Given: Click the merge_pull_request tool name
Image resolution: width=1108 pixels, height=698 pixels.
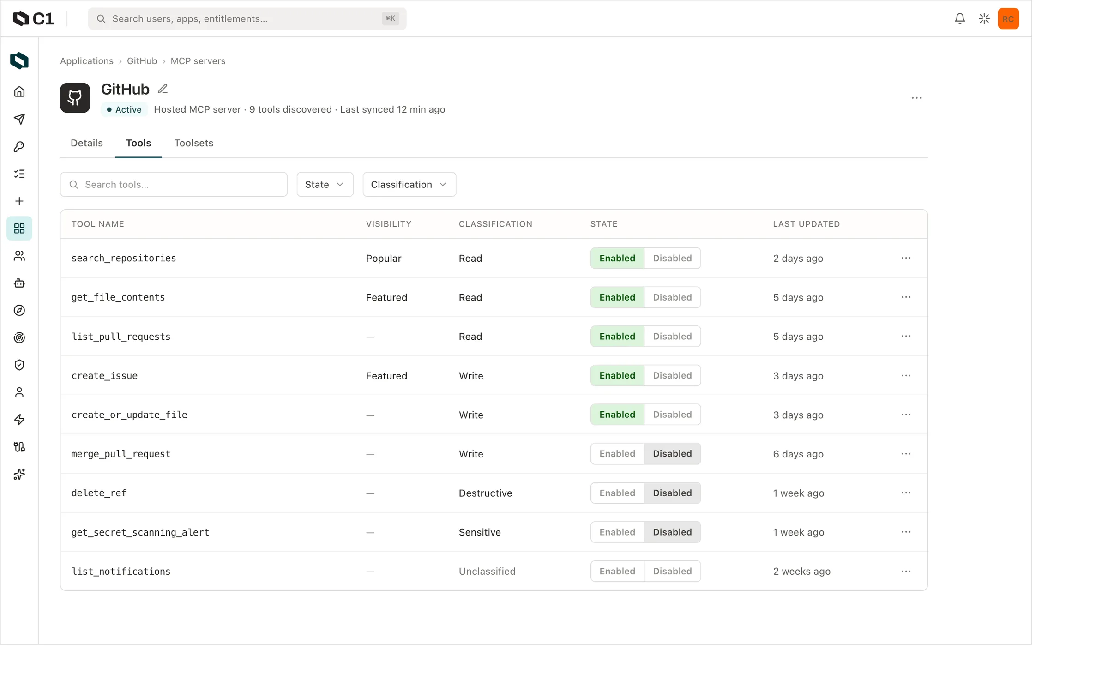Looking at the screenshot, I should click(121, 454).
